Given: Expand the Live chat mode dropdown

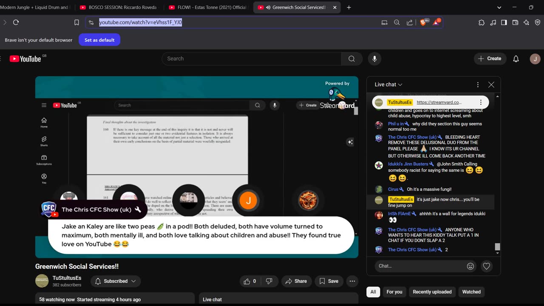Looking at the screenshot, I should 388,85.
